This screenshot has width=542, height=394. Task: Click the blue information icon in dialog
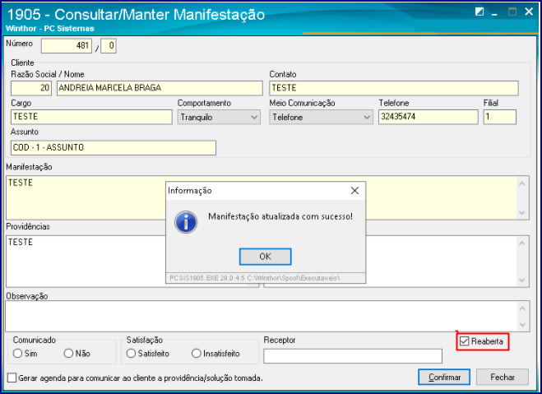[186, 222]
